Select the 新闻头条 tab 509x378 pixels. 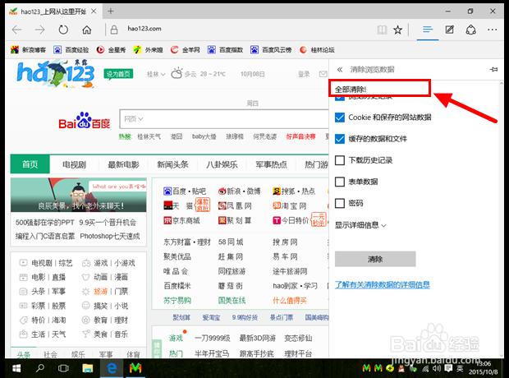click(172, 165)
